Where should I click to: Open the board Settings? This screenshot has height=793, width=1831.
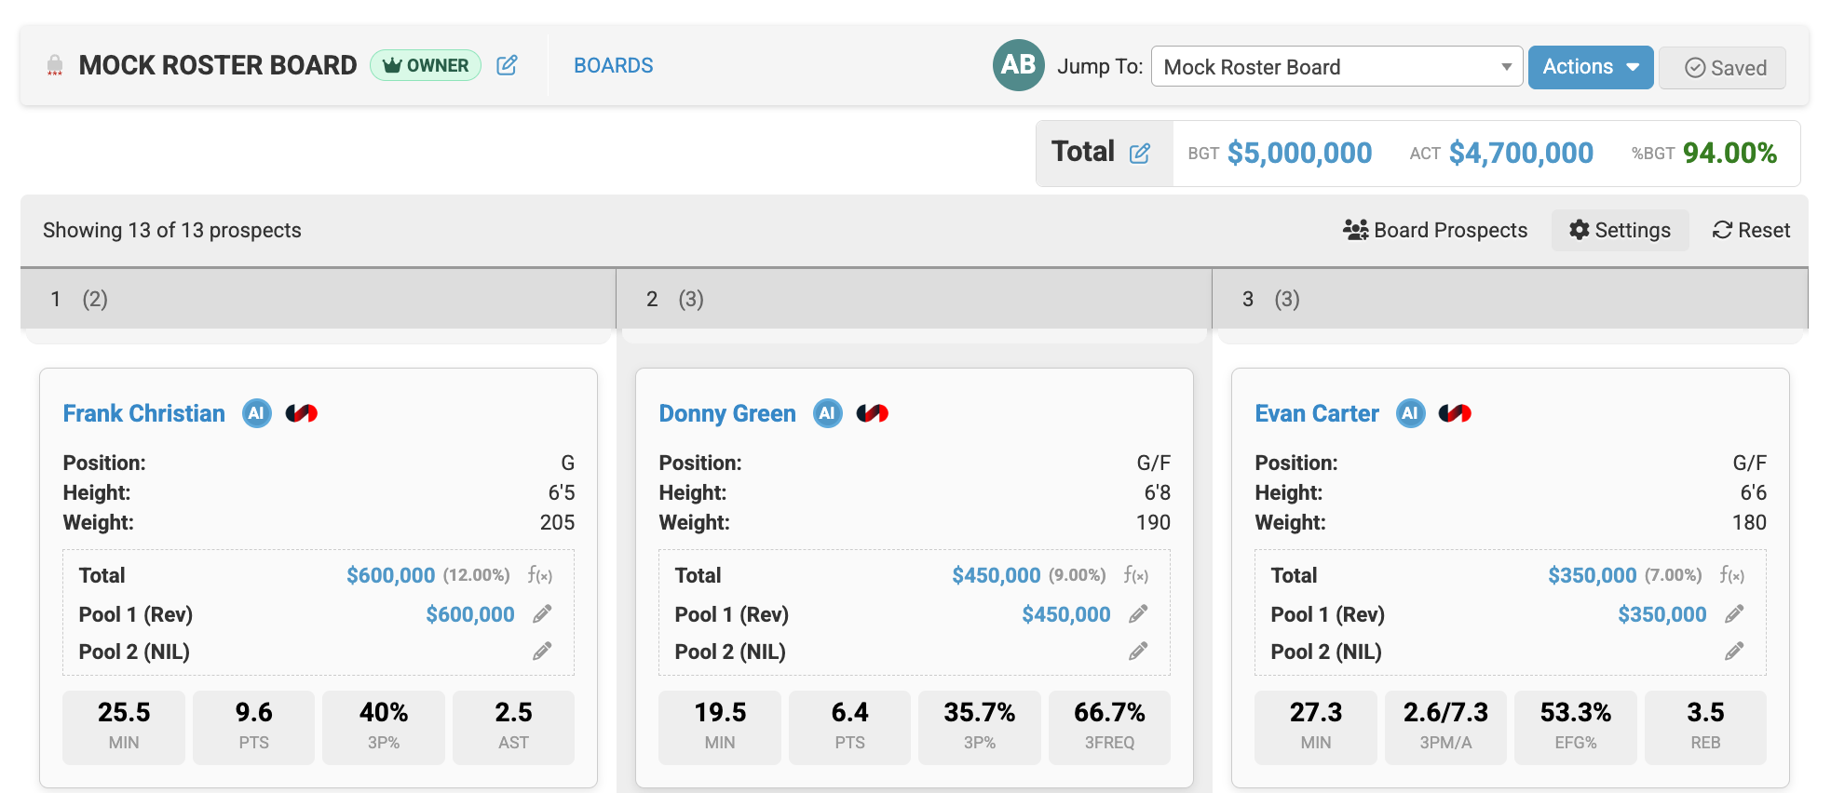(x=1620, y=230)
